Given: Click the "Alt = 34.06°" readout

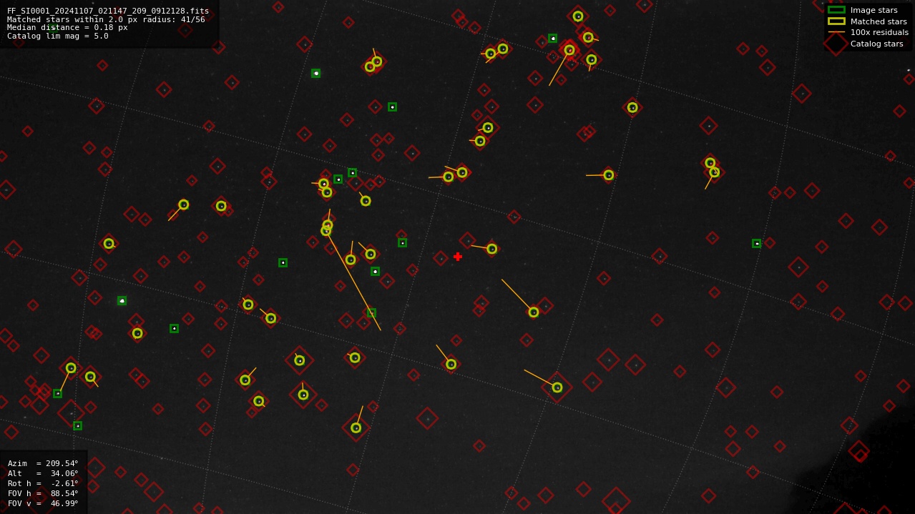Looking at the screenshot, I should pyautogui.click(x=43, y=473).
